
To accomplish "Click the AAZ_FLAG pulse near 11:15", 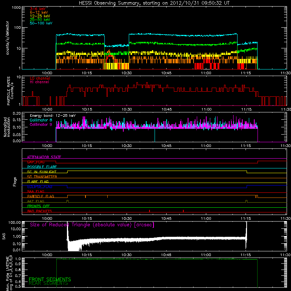I will pos(247,202).
